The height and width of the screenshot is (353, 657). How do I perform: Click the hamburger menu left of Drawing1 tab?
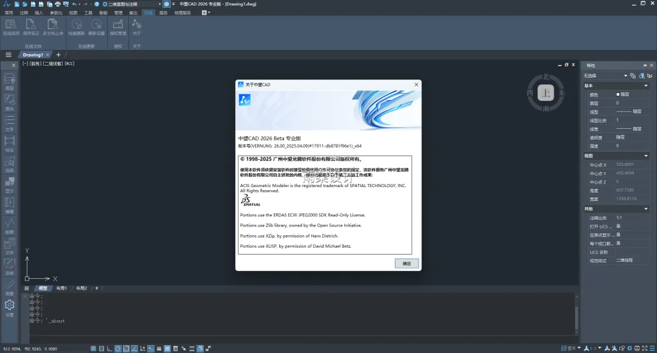[9, 55]
